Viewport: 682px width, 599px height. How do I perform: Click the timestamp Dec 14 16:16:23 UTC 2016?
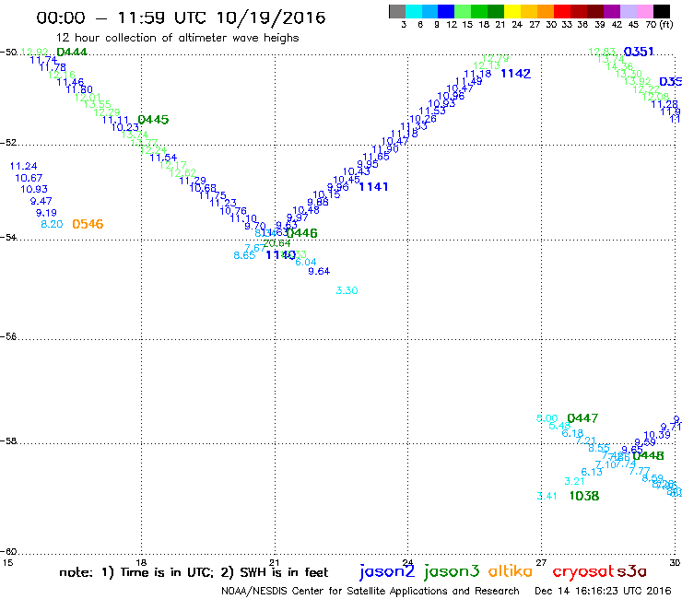pyautogui.click(x=603, y=592)
